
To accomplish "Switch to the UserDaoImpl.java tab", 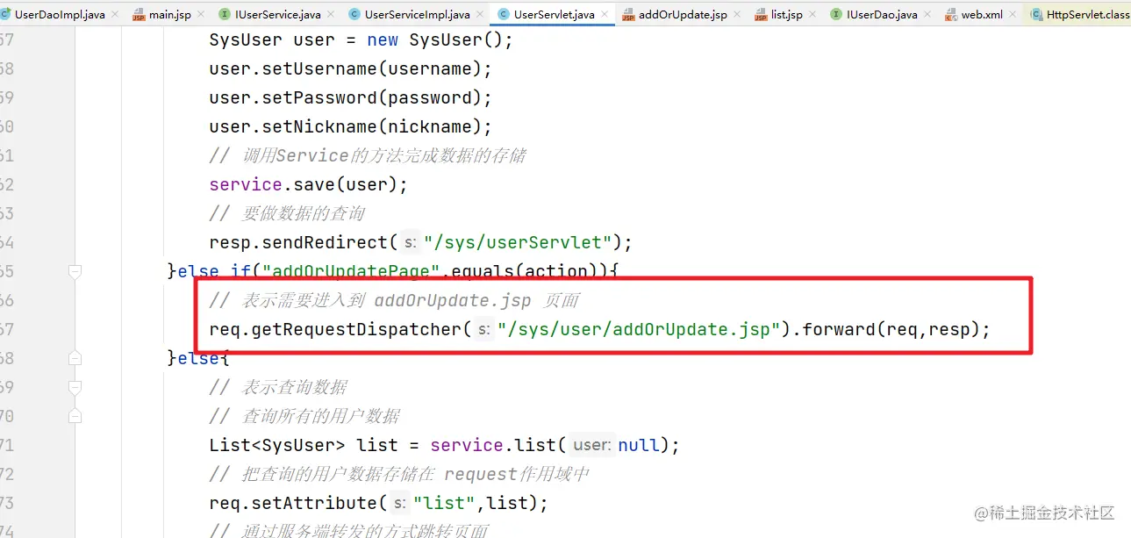I will point(60,15).
